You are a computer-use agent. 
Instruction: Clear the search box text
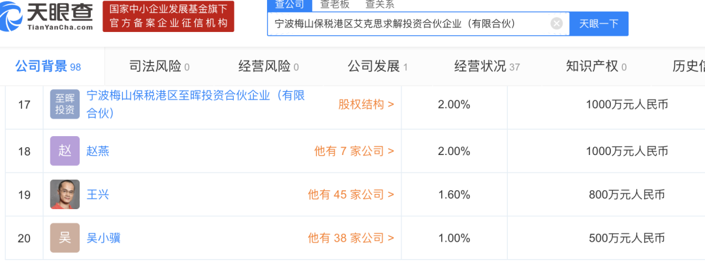tap(556, 23)
